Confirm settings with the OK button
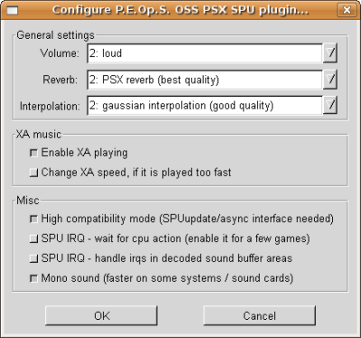Image resolution: width=361 pixels, height=338 pixels. 101,315
